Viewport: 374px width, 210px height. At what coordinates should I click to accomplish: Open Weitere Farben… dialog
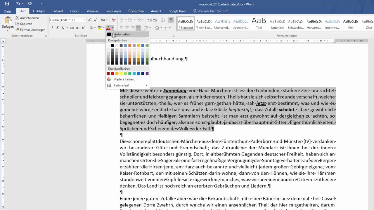click(127, 79)
